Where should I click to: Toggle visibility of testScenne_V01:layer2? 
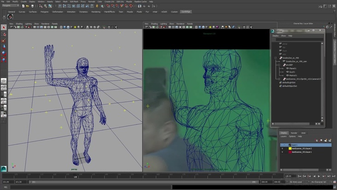(x=282, y=148)
